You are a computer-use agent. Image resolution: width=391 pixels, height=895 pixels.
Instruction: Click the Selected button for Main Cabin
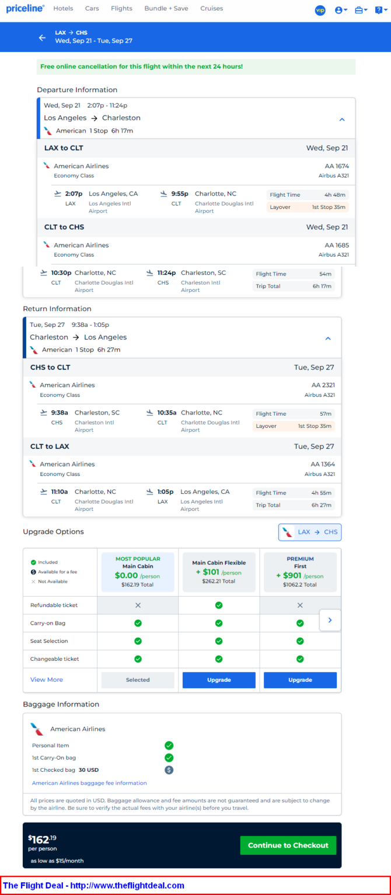coord(138,680)
